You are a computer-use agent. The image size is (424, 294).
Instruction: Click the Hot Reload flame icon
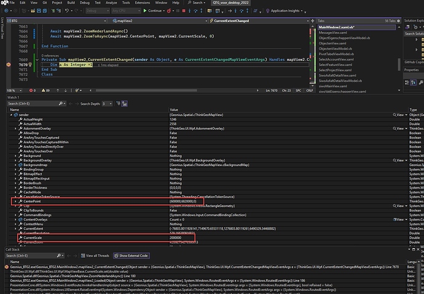pos(169,11)
